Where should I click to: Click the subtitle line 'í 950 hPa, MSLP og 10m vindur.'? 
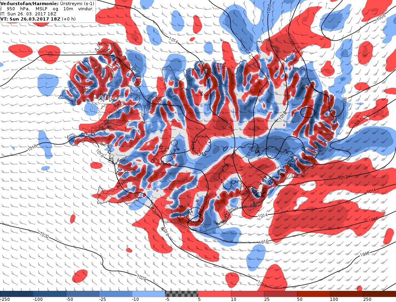[x=47, y=9]
